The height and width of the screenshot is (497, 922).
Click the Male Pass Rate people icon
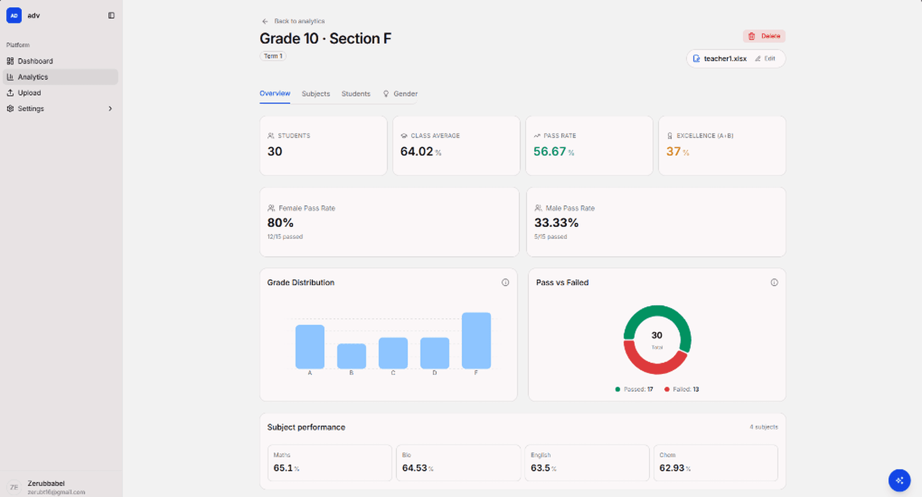click(x=538, y=208)
